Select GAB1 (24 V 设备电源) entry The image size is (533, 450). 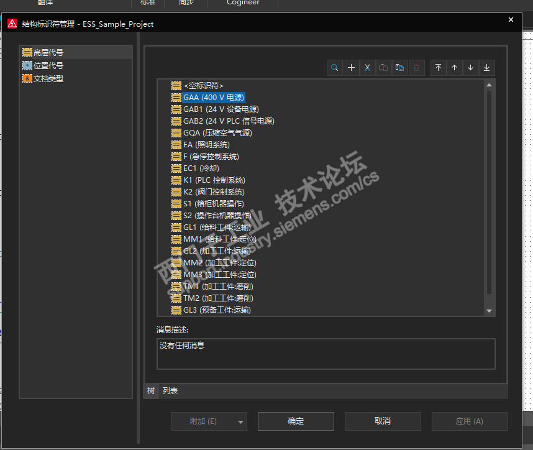221,109
